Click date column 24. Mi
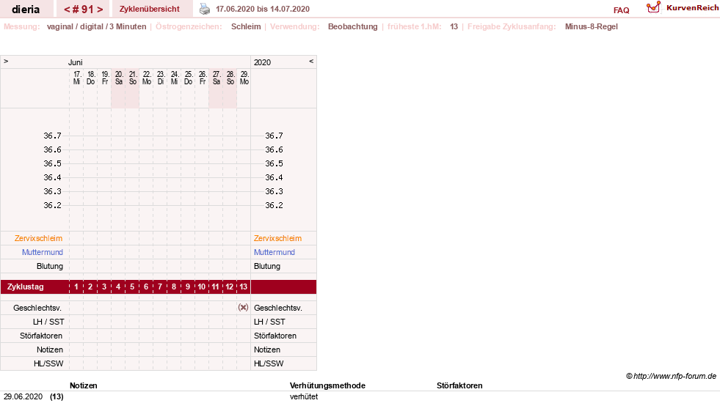 coord(174,78)
